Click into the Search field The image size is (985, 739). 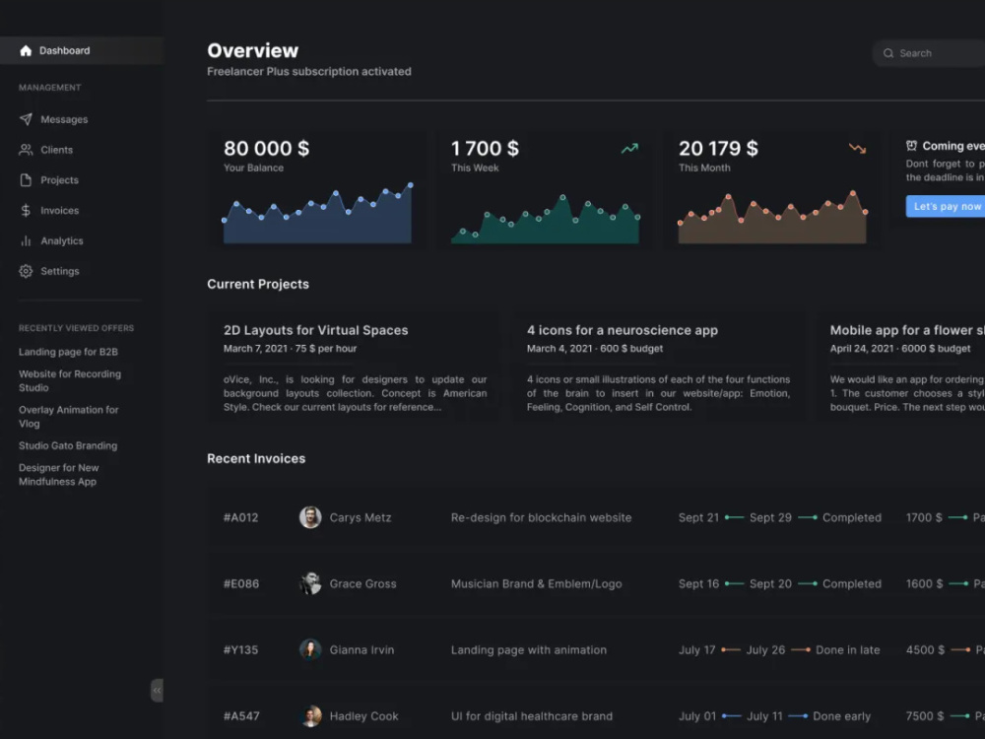[929, 53]
